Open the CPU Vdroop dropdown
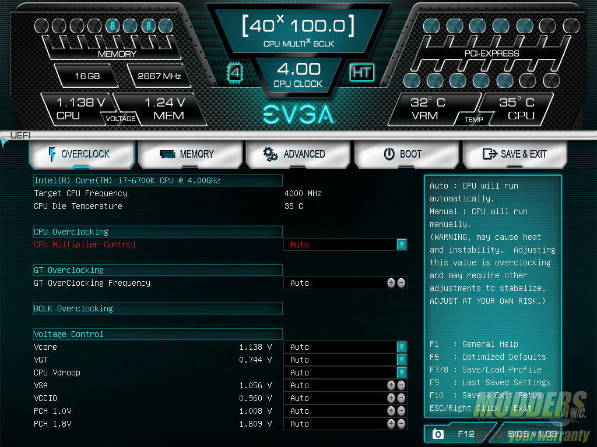This screenshot has width=597, height=447. [402, 372]
